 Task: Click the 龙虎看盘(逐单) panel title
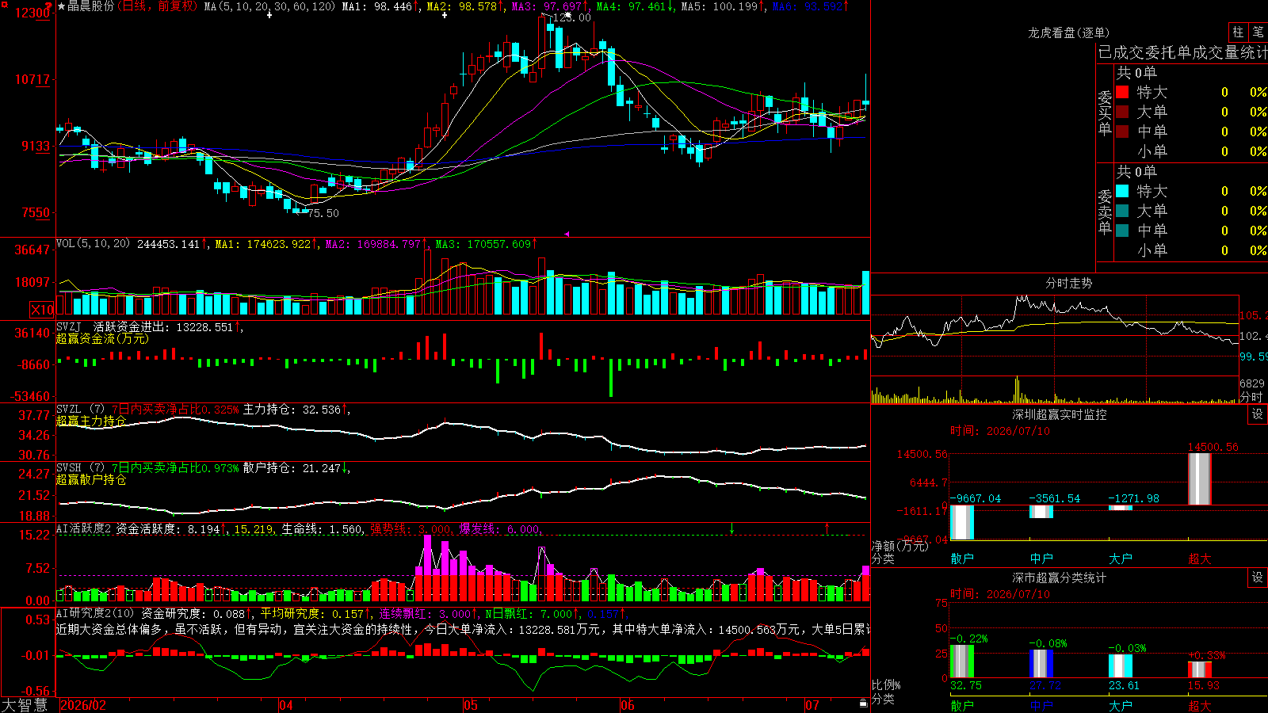pos(1069,32)
